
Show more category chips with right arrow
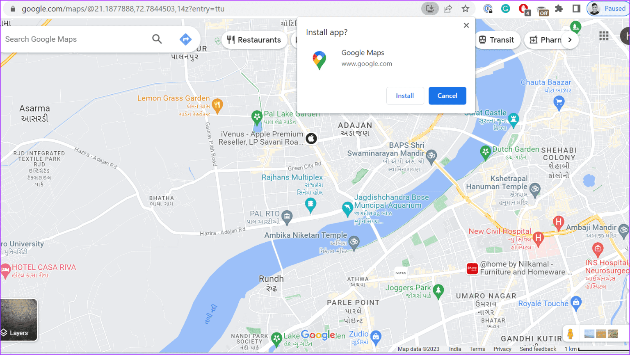pyautogui.click(x=570, y=40)
